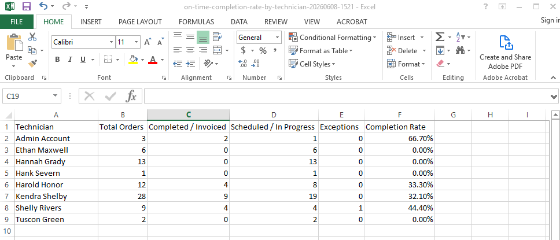Switch to the ACROBAT tab
The height and width of the screenshot is (240, 560).
click(x=352, y=22)
